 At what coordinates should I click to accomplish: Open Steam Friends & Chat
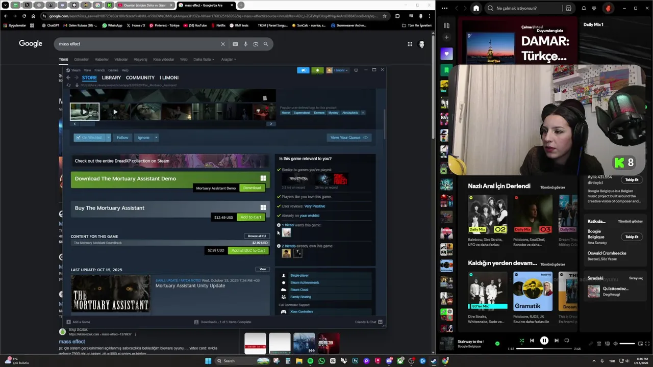pyautogui.click(x=368, y=322)
